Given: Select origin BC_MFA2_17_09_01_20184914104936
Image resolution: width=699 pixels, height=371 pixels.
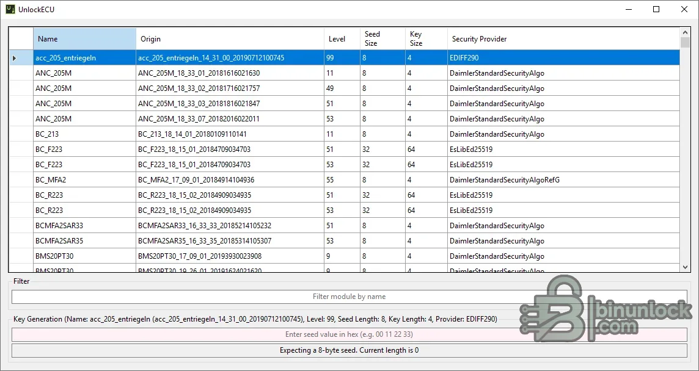Looking at the screenshot, I should (x=230, y=180).
